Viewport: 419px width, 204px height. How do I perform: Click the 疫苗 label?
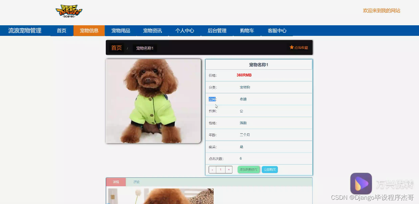(213, 147)
